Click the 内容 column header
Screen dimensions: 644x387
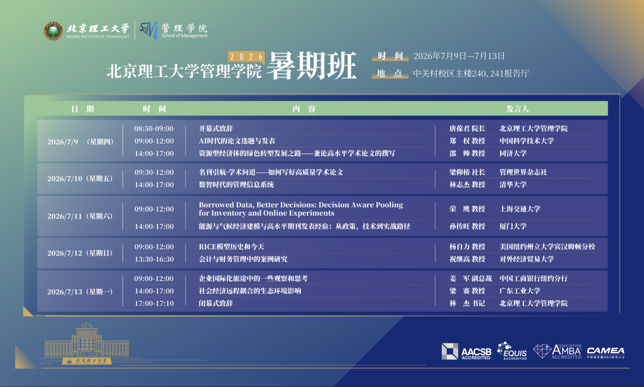click(304, 109)
